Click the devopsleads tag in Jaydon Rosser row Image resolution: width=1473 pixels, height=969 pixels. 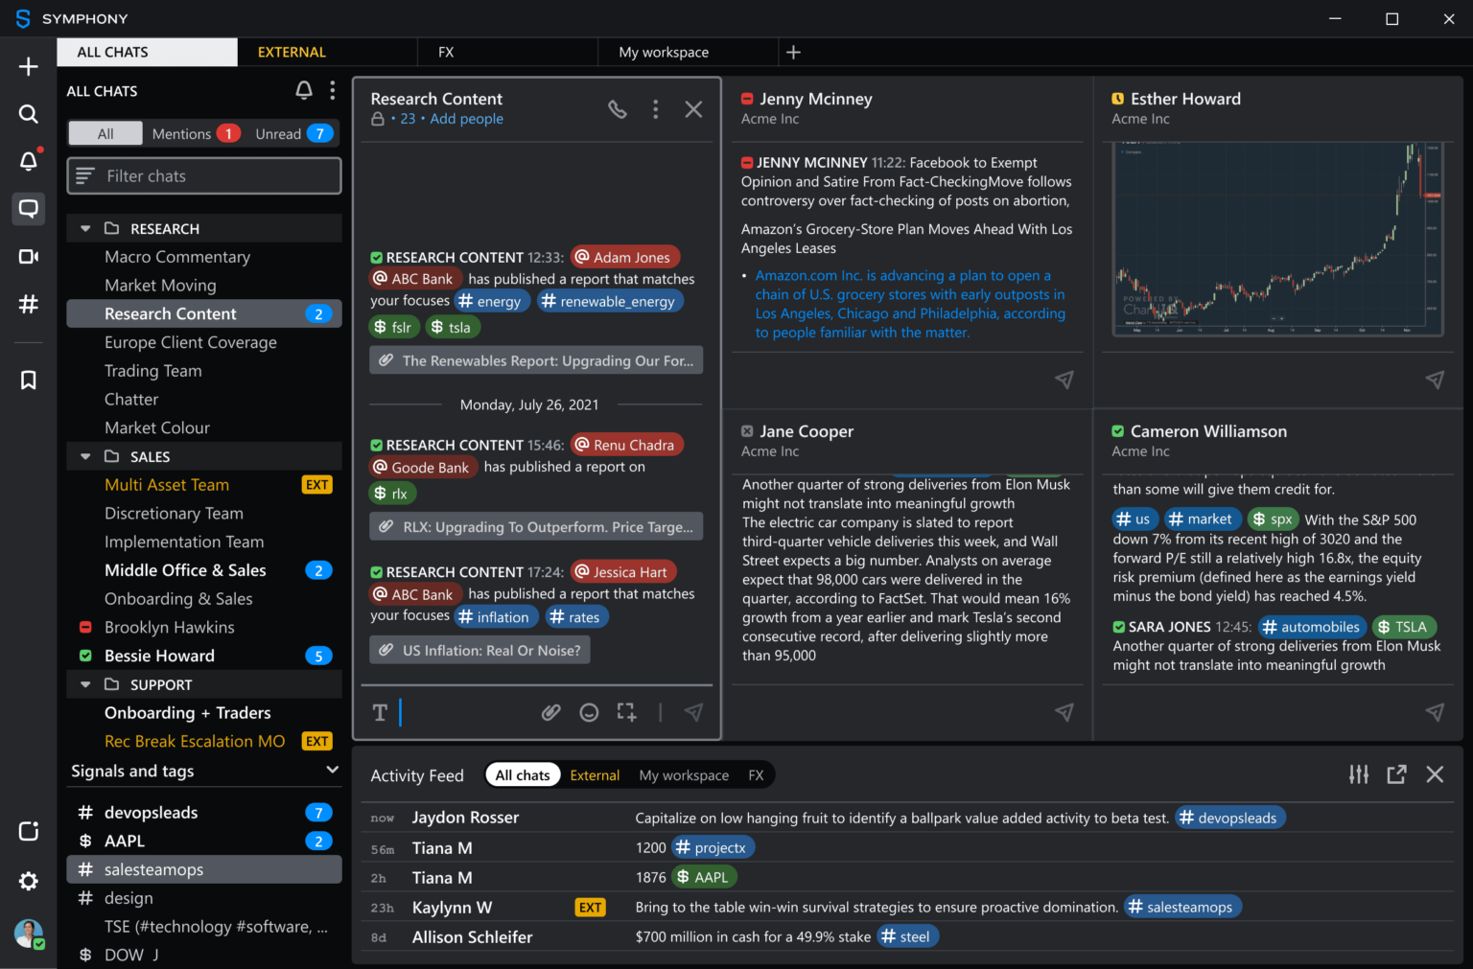pos(1229,818)
